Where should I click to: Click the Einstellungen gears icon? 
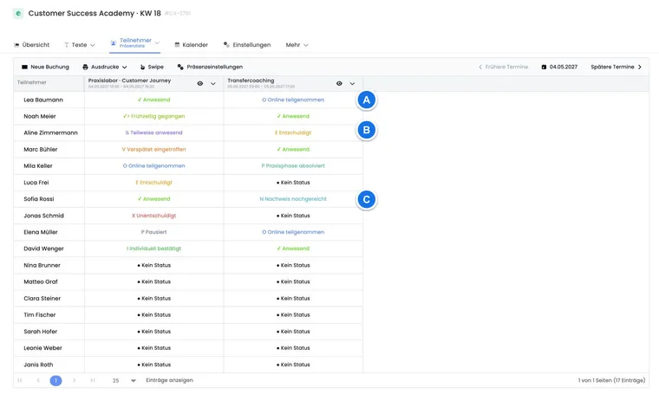226,44
